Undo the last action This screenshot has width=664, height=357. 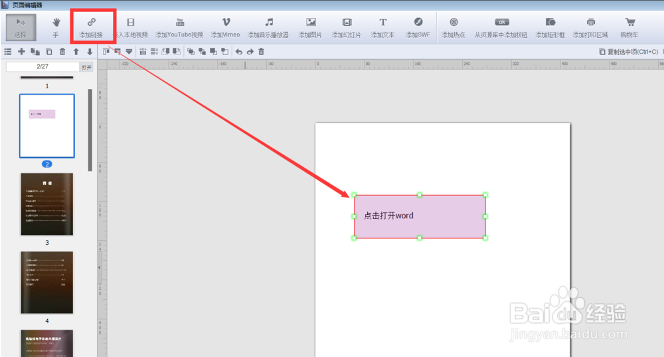click(239, 52)
